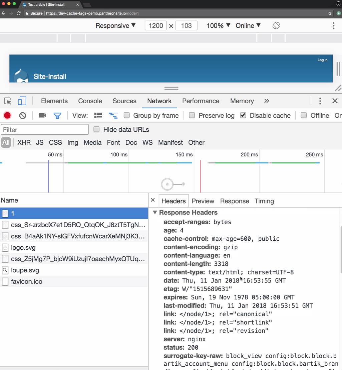Click the Log in link

pos(322,60)
